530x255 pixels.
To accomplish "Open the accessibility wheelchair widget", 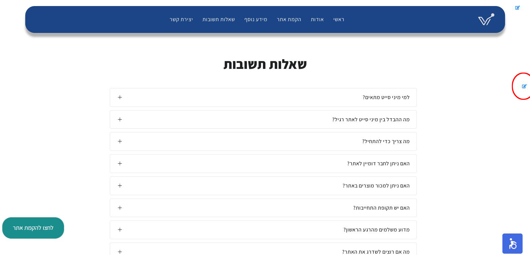I will 512,244.
